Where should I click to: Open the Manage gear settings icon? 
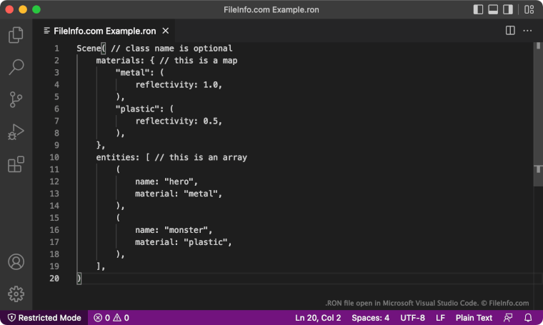(16, 294)
